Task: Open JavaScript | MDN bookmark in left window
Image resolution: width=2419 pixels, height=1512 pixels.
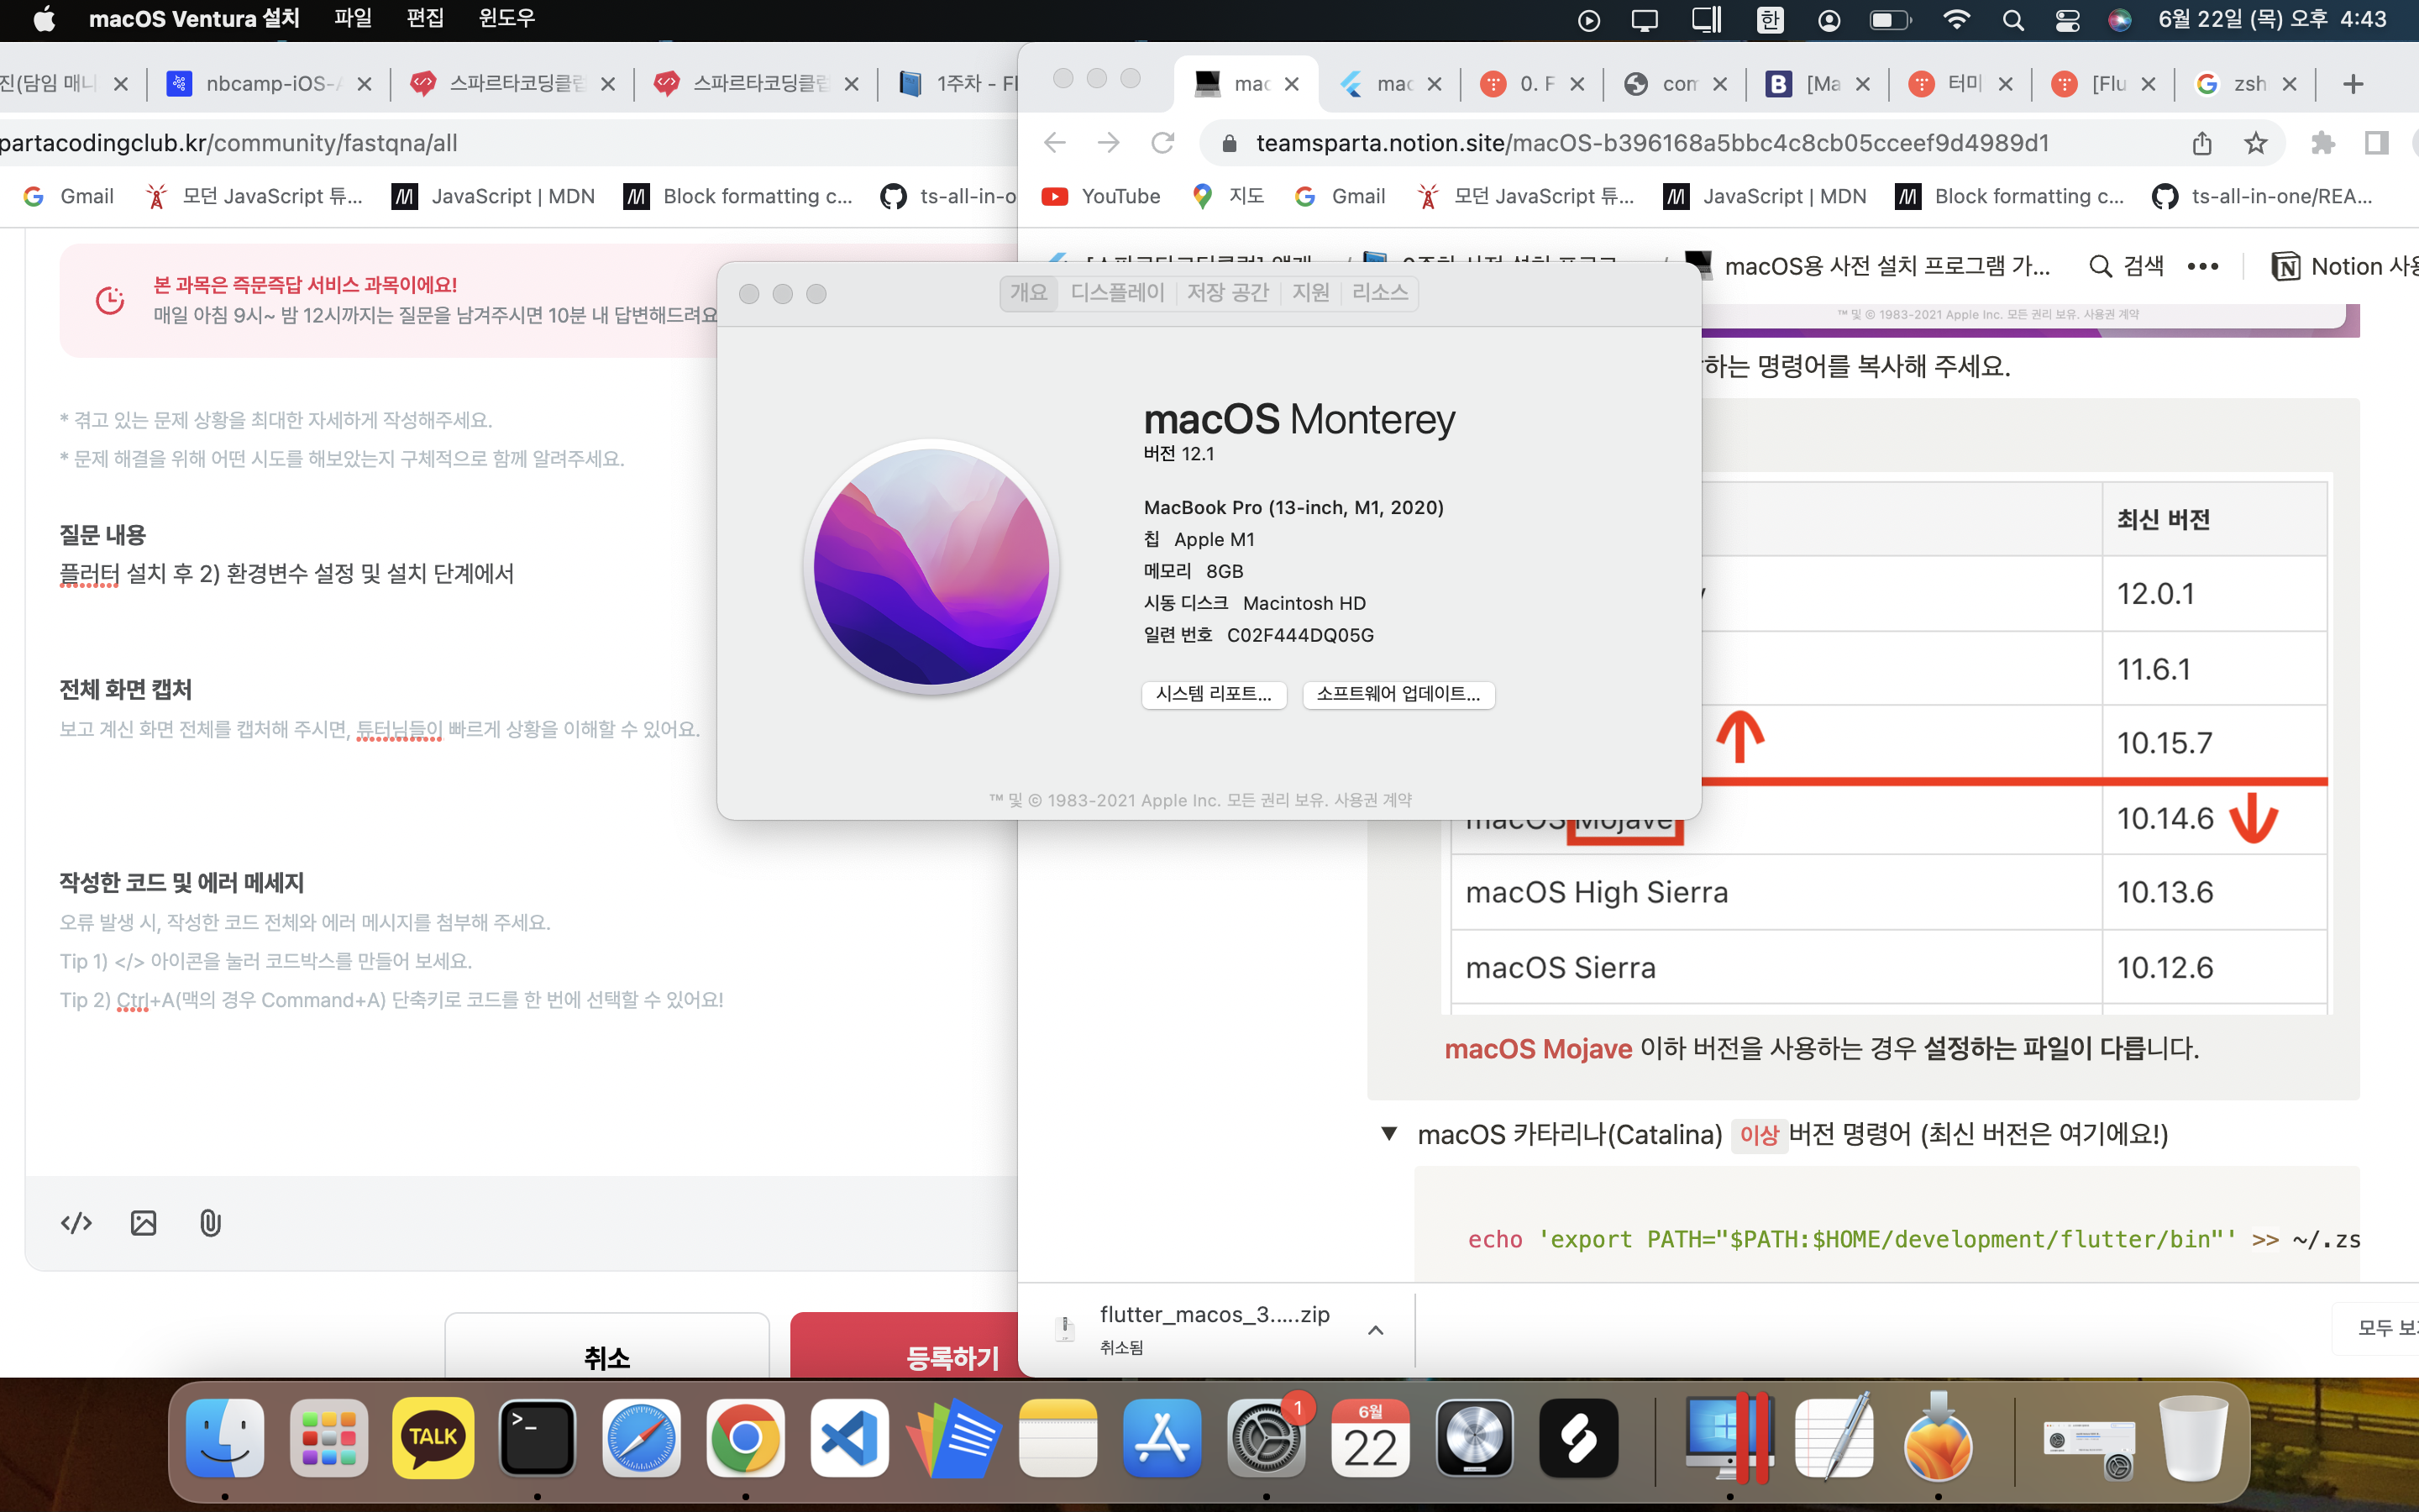Action: (495, 196)
